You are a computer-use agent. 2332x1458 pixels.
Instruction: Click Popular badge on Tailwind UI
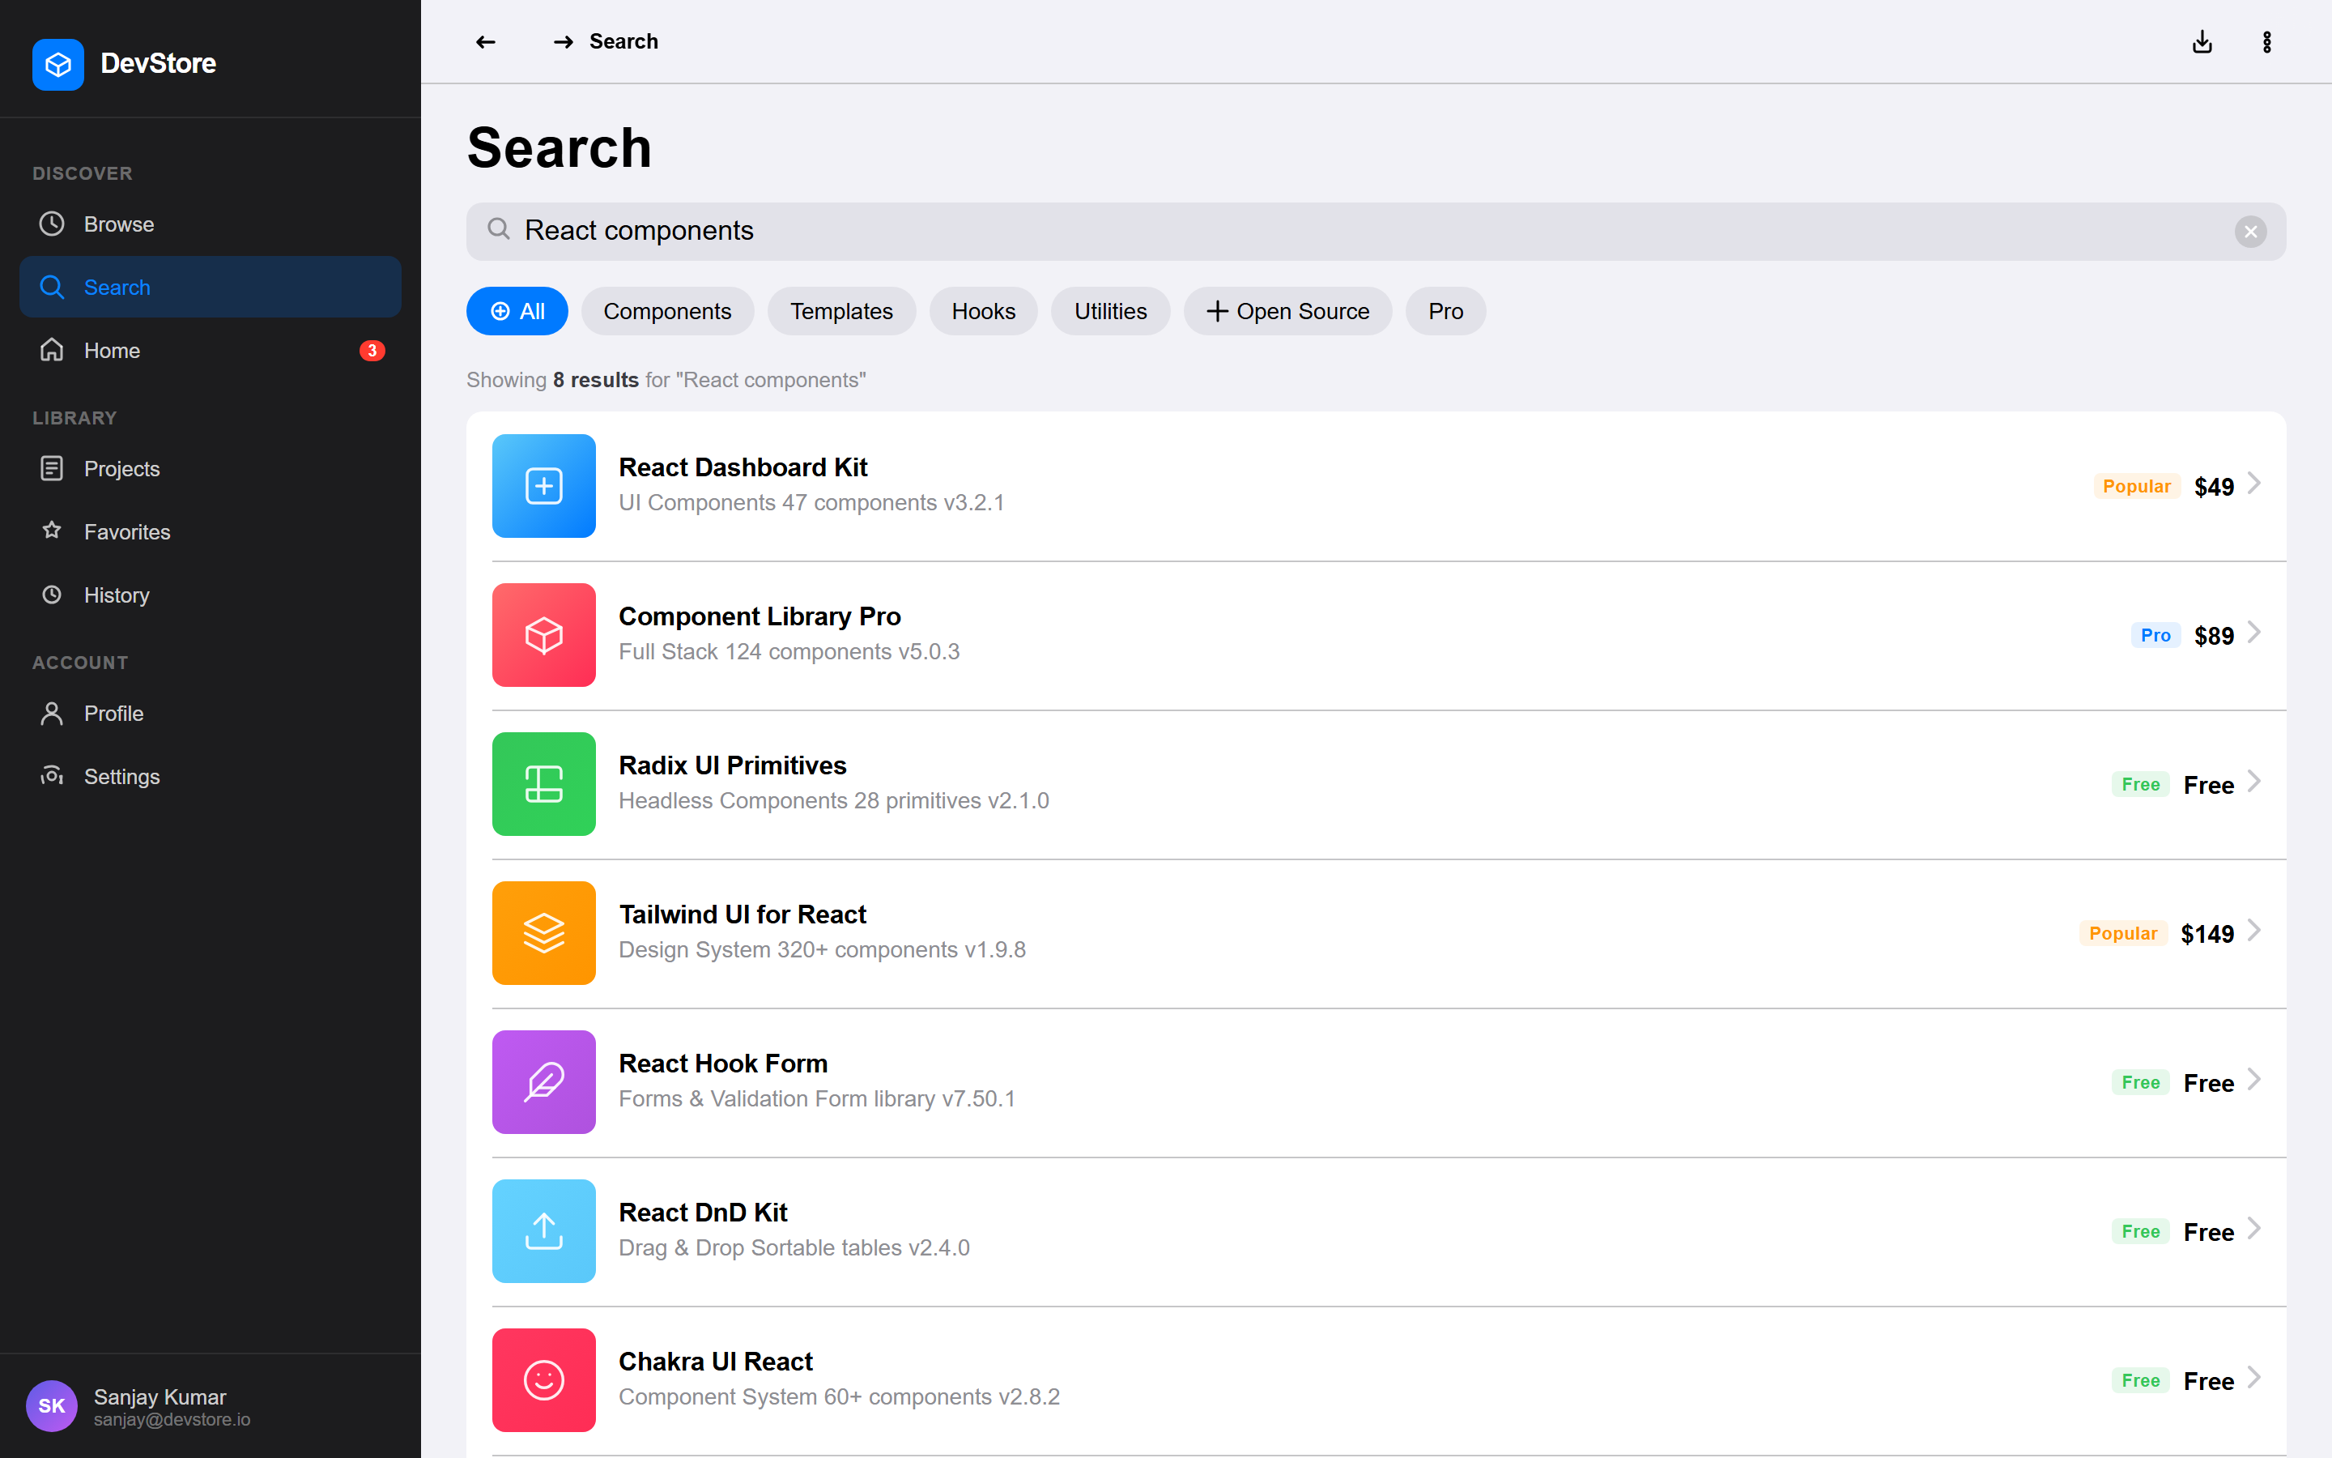[2123, 933]
